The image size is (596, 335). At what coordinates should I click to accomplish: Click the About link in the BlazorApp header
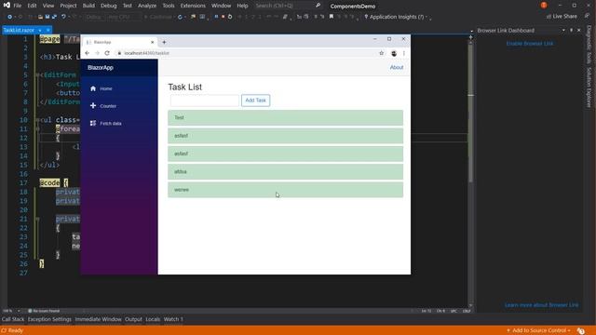tap(397, 67)
